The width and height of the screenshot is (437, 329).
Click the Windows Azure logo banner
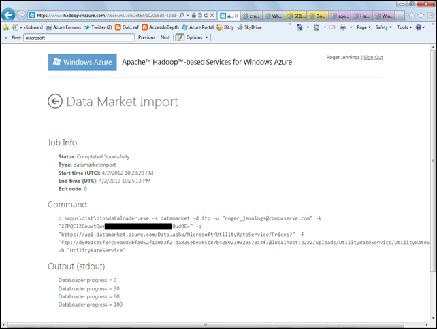pyautogui.click(x=82, y=62)
